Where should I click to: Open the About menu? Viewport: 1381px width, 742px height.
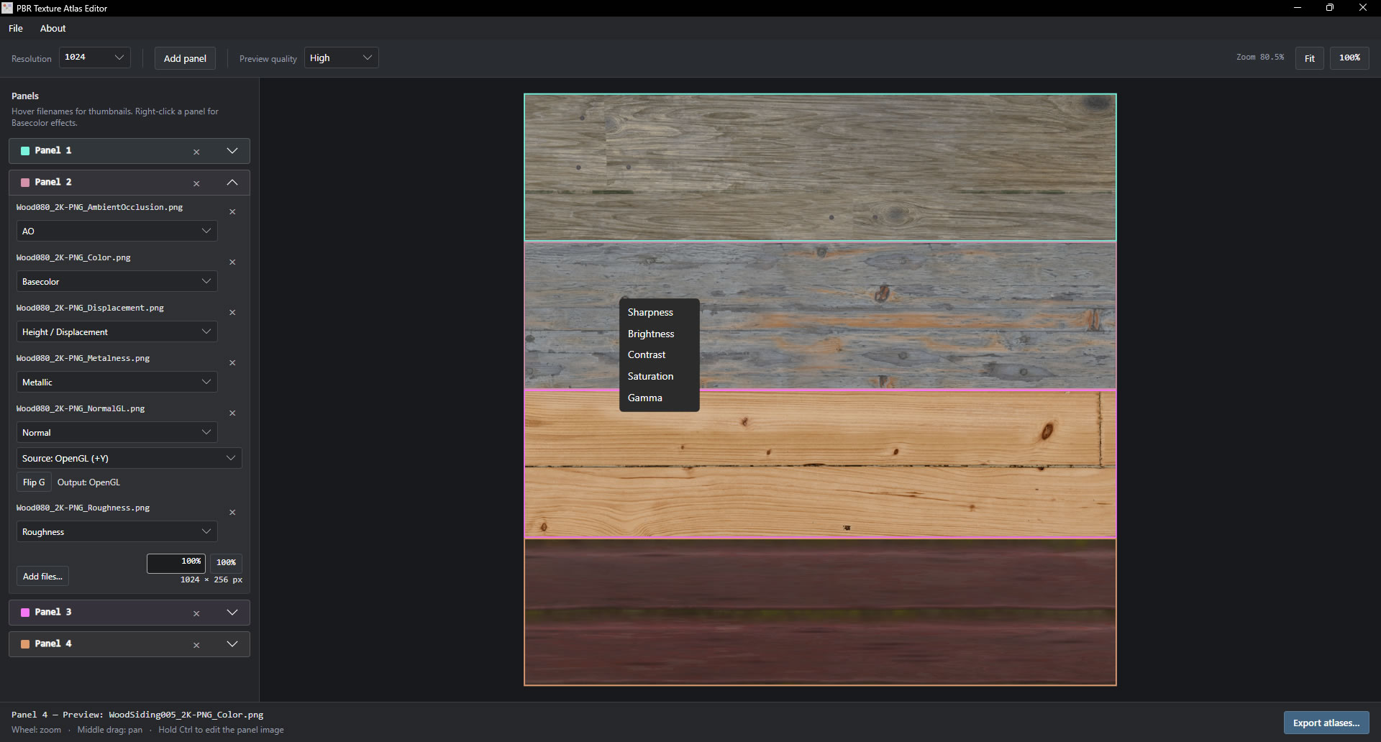point(53,28)
